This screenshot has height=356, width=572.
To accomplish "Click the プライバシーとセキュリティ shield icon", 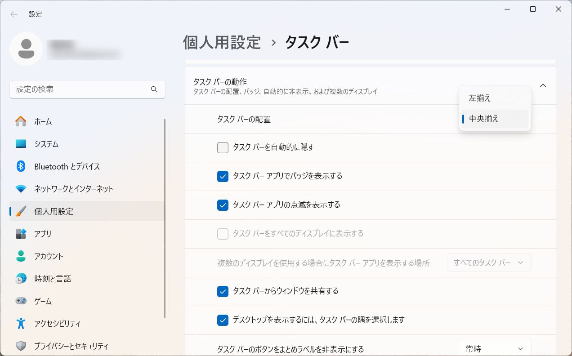I will coord(21,346).
